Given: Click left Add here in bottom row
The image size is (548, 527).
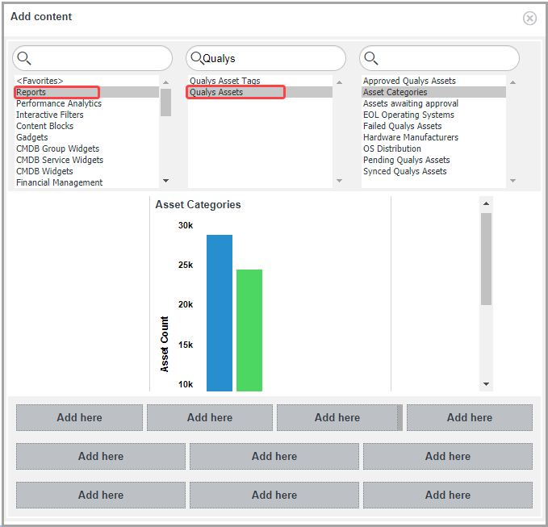Looking at the screenshot, I should pos(101,496).
